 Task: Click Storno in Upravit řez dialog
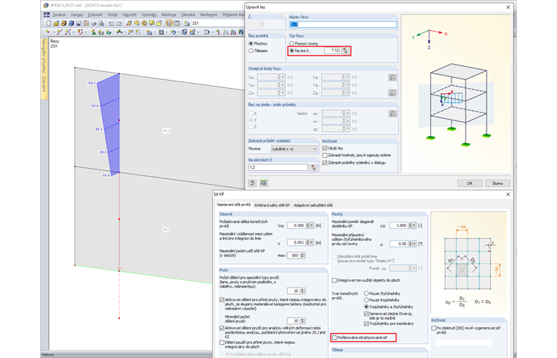[498, 183]
